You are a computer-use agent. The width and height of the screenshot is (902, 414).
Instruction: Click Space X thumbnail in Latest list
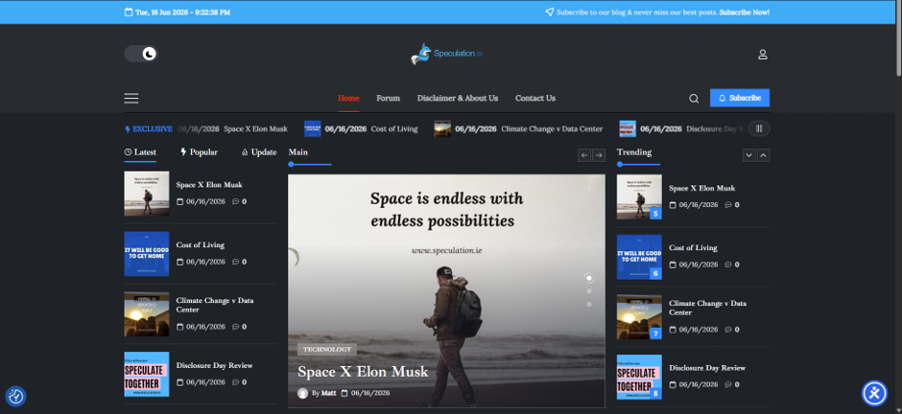click(x=147, y=194)
